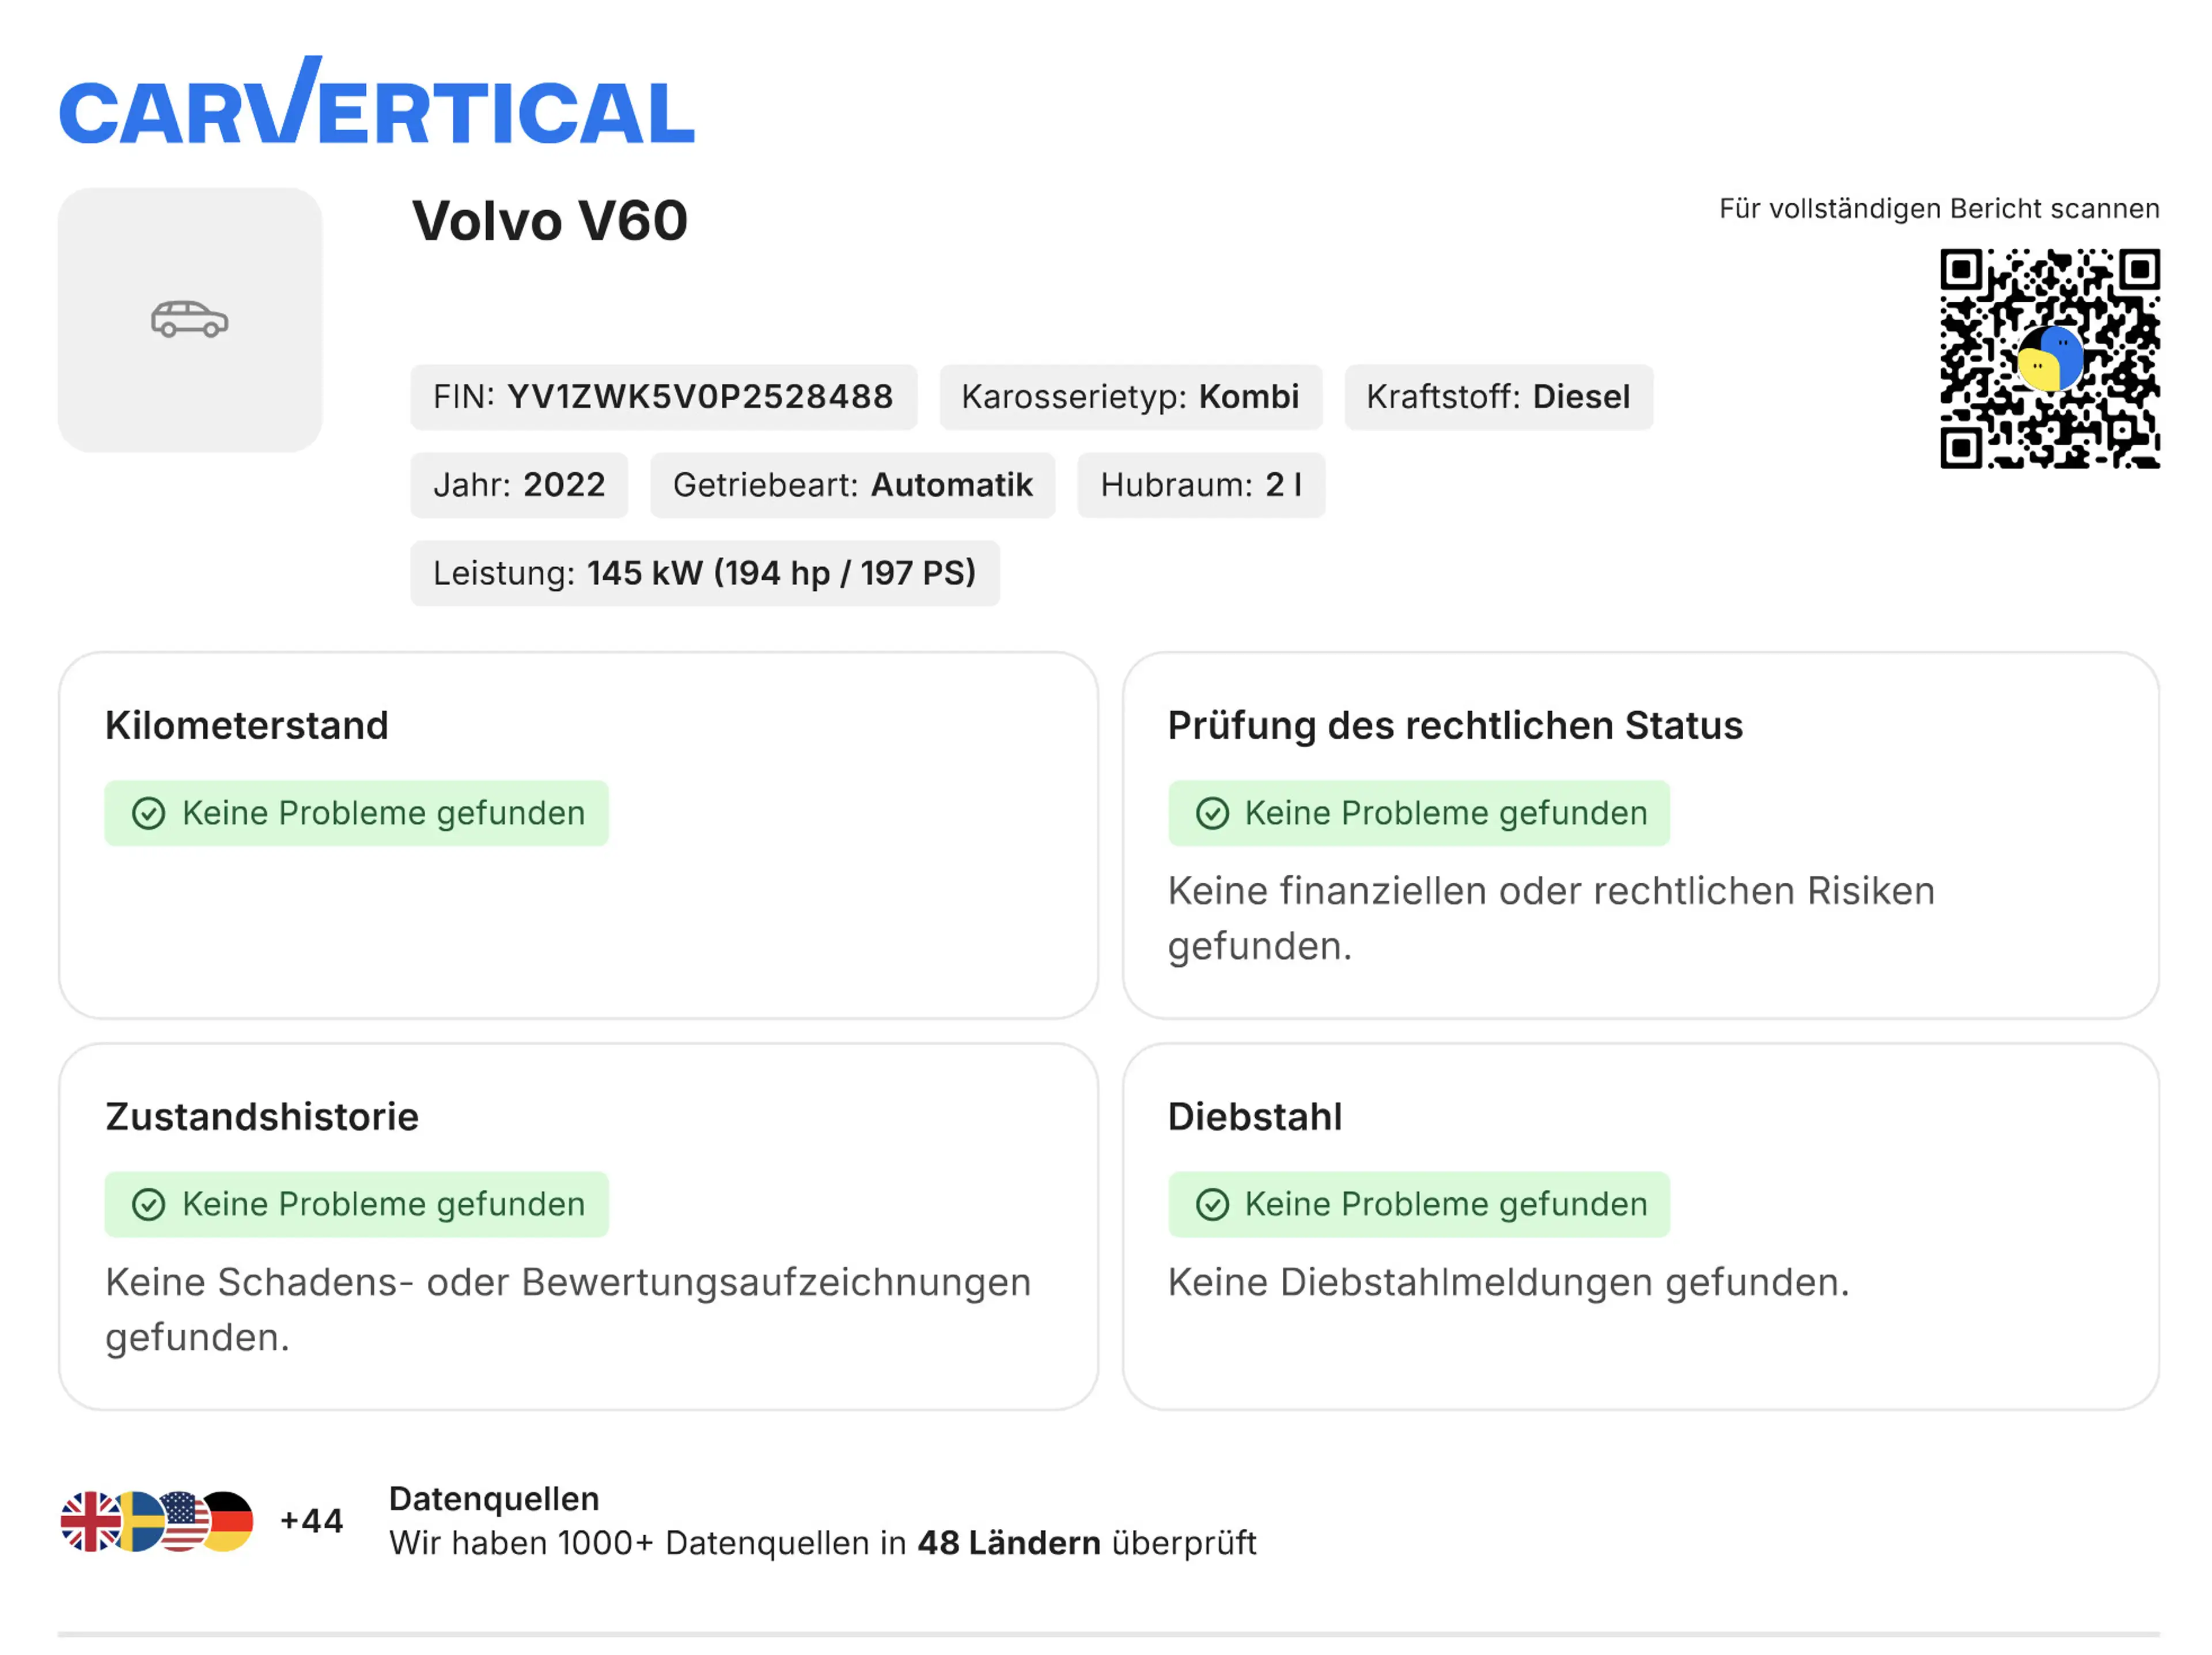The width and height of the screenshot is (2212, 1655).
Task: Click the Hubraum 2 l chip
Action: click(x=1201, y=485)
